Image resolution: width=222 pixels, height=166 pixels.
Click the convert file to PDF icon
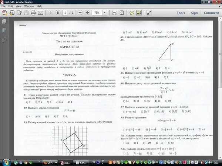(12, 13)
